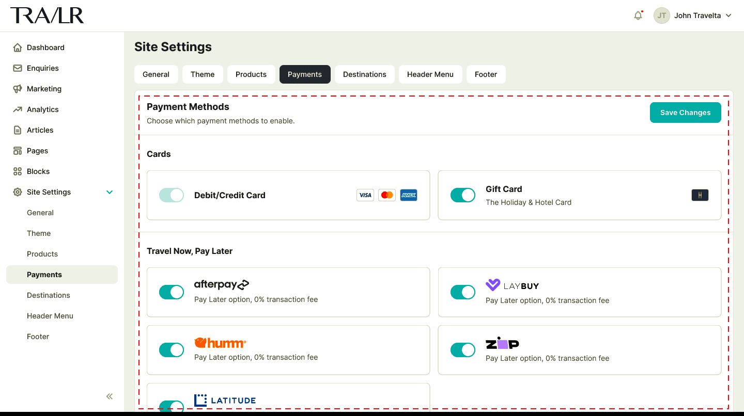Collapse the sidebar with double-arrow icon
Image resolution: width=744 pixels, height=416 pixels.
click(110, 396)
